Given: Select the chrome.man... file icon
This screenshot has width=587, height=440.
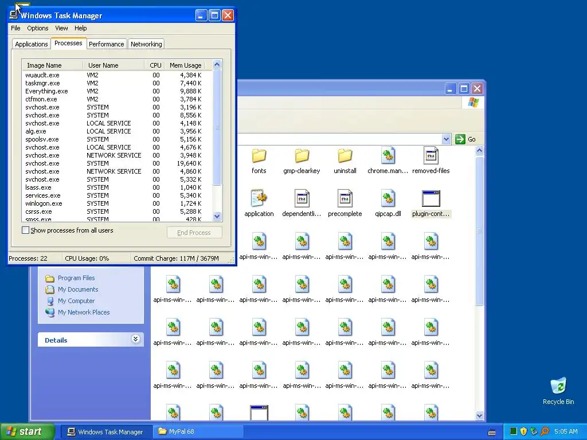Looking at the screenshot, I should click(388, 155).
